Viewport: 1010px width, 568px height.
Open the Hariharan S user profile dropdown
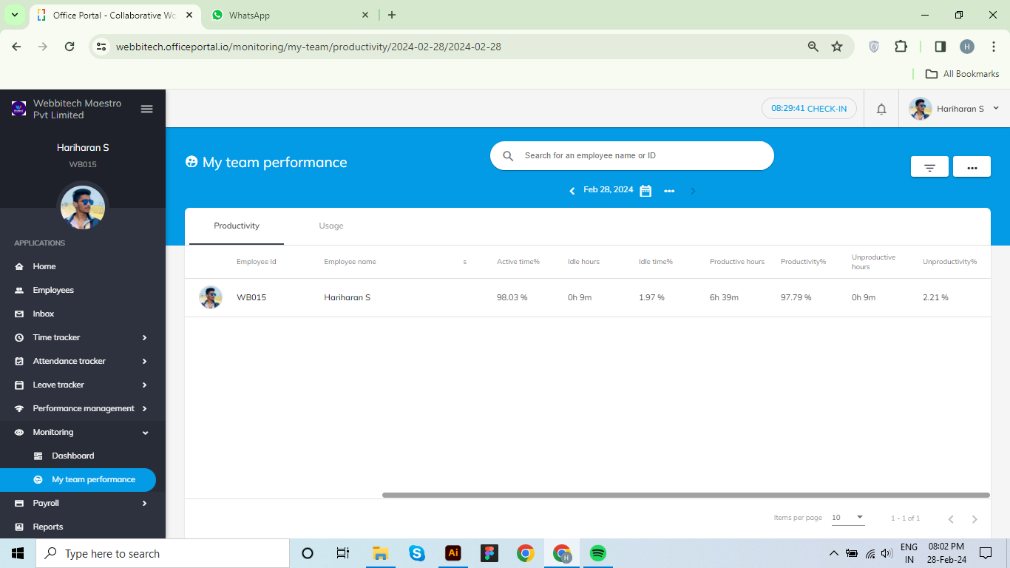pyautogui.click(x=954, y=109)
